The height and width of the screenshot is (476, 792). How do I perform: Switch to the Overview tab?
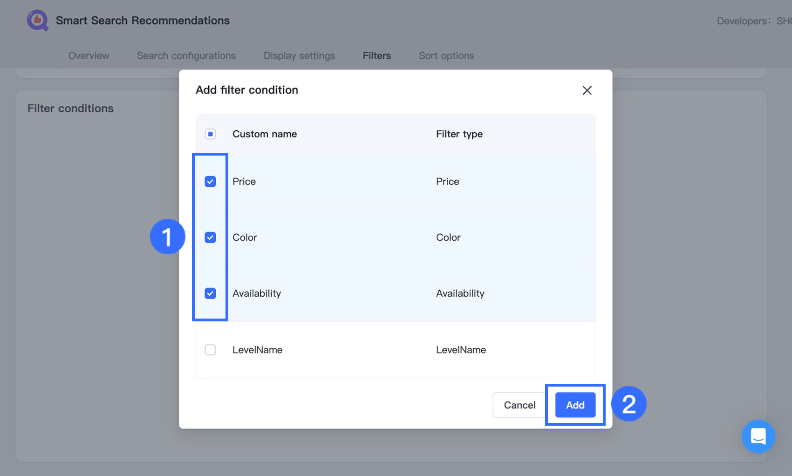pos(89,55)
